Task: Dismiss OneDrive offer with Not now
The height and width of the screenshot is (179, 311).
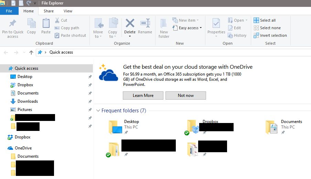Action: [186, 96]
